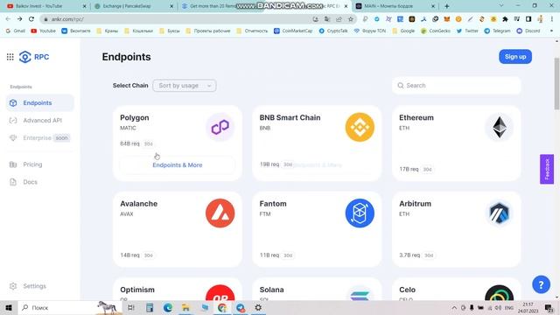
Task: Click the Sign up button
Action: (515, 57)
